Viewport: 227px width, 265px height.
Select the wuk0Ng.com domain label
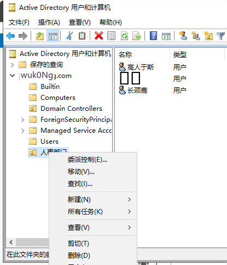(x=46, y=76)
